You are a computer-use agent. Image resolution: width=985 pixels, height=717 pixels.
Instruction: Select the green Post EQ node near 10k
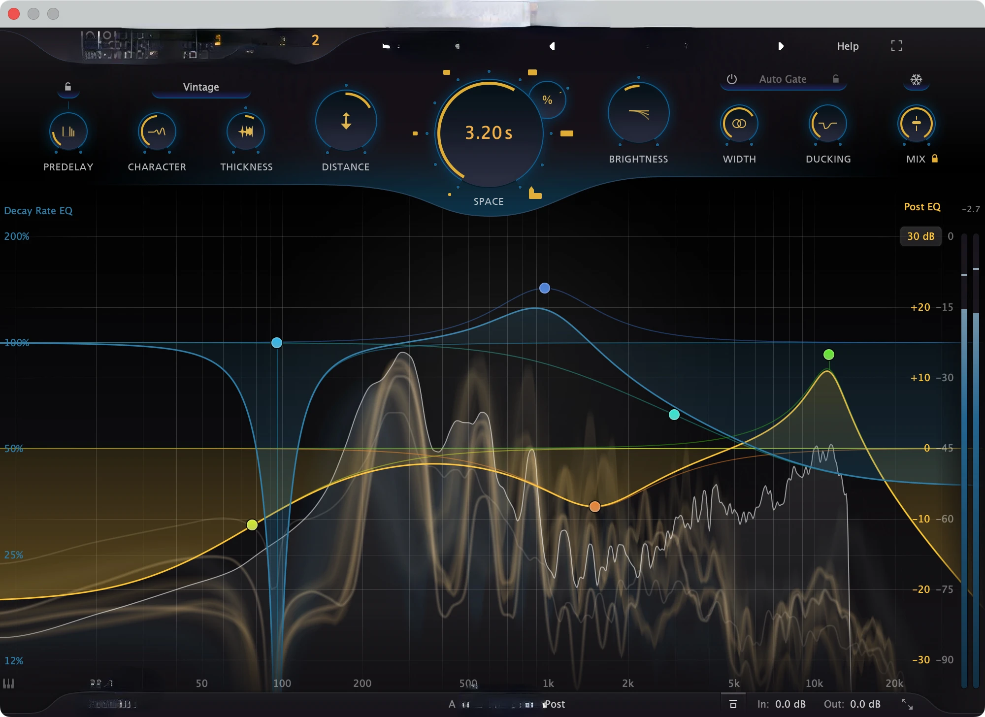coord(829,355)
